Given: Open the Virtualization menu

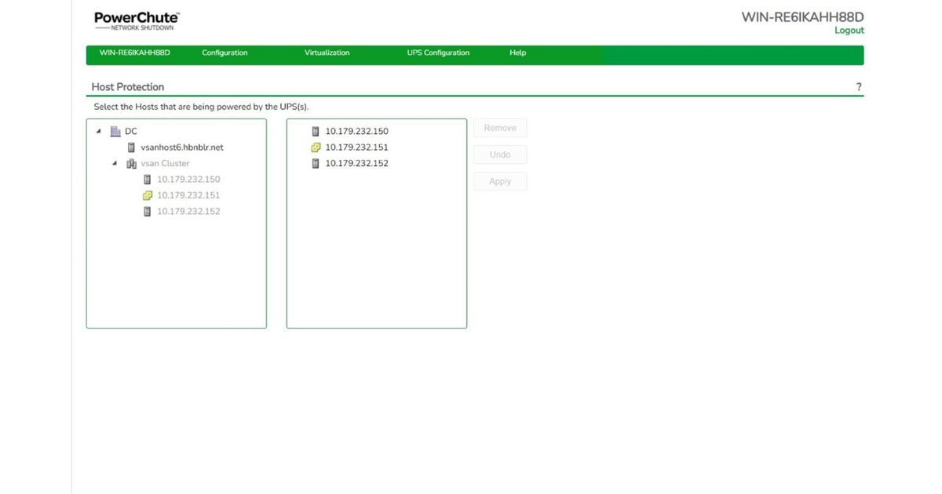Looking at the screenshot, I should [327, 53].
